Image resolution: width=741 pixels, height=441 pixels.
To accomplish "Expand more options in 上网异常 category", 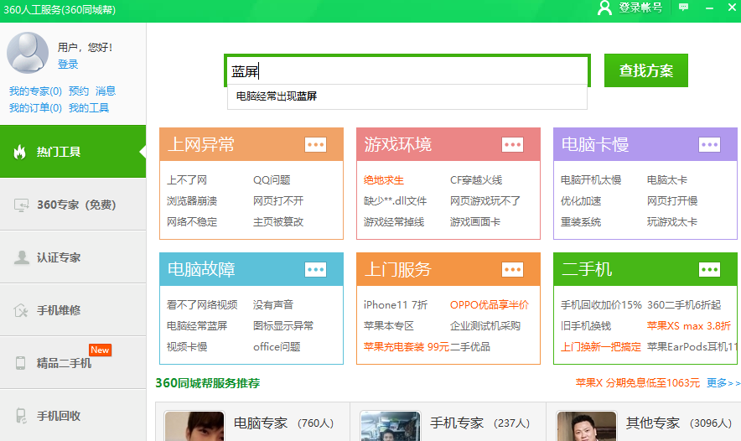I will (315, 144).
